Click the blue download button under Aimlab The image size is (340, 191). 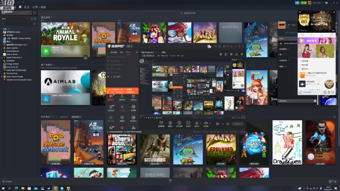[46, 99]
